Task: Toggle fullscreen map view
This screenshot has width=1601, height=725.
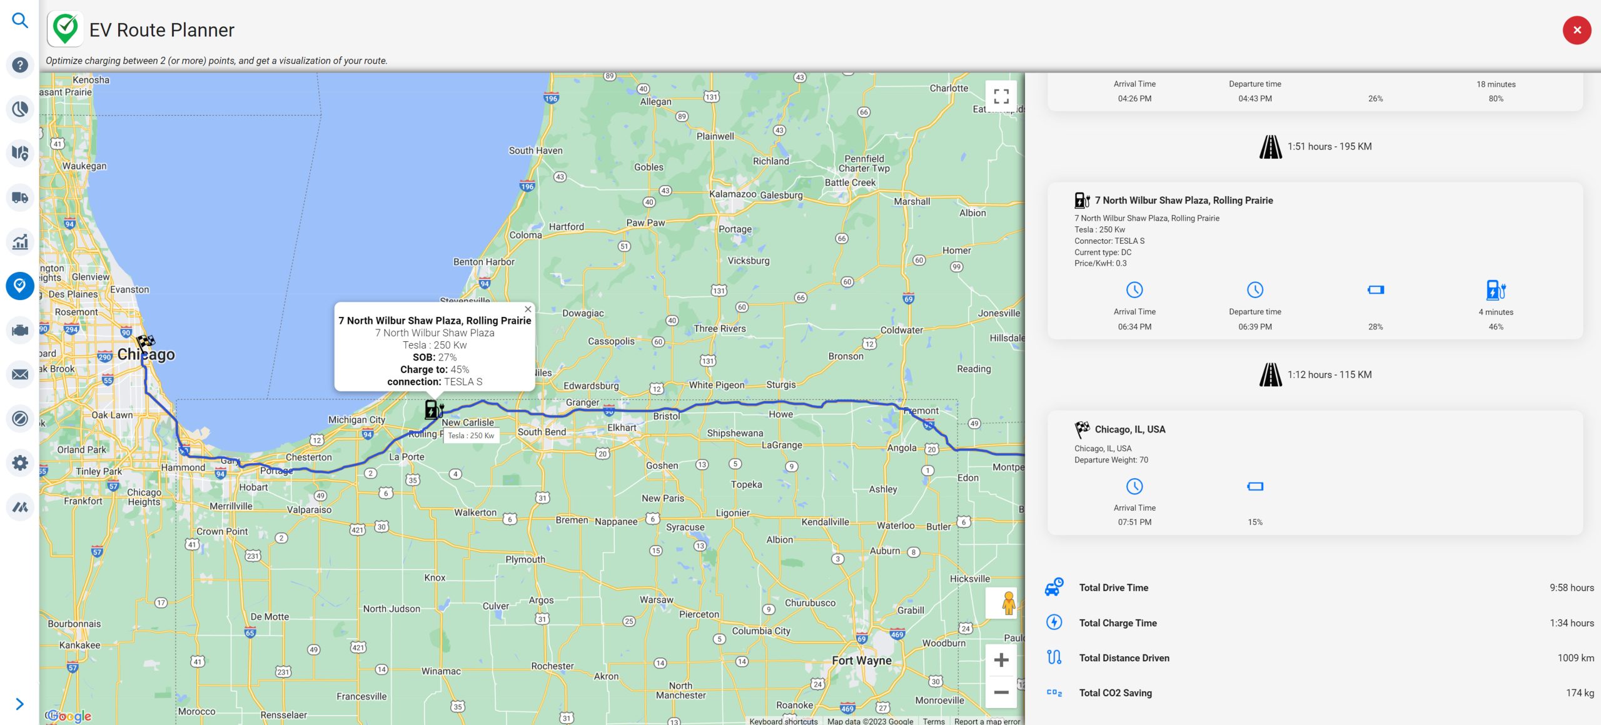Action: [x=1001, y=96]
